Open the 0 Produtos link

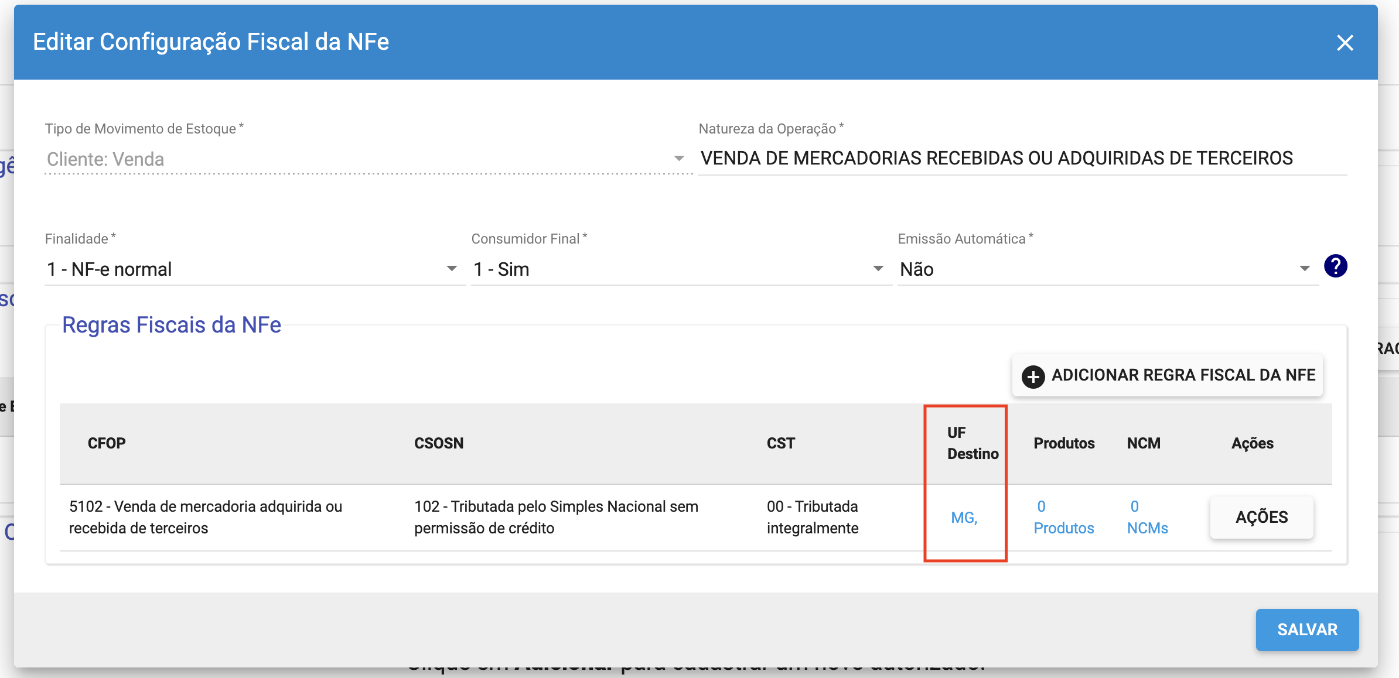(1063, 517)
